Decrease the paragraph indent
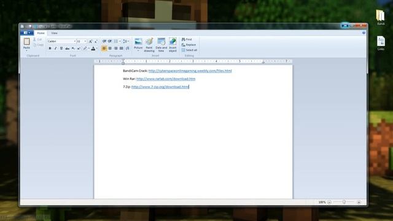393x221 pixels. point(104,41)
